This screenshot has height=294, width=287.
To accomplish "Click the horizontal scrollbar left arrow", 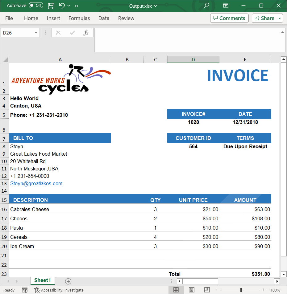I will (x=180, y=281).
